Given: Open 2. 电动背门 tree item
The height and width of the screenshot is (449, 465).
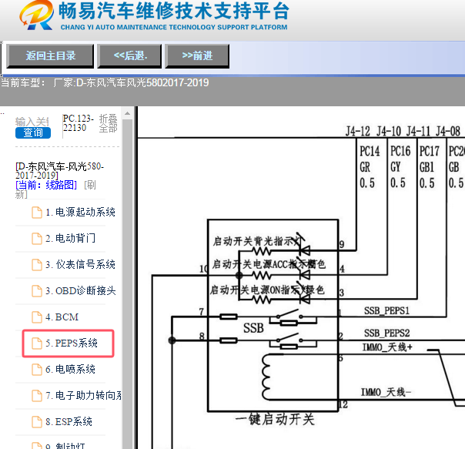Looking at the screenshot, I should coord(71,238).
